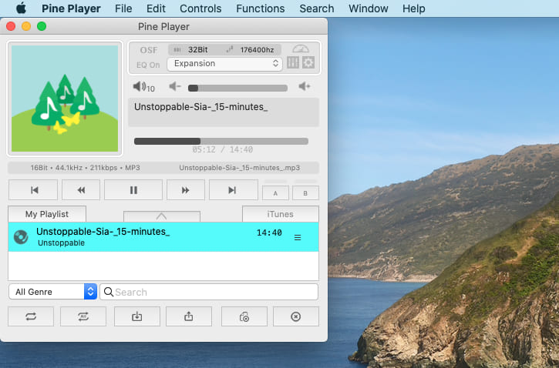This screenshot has width=559, height=368.
Task: Click the 16Bit 44.1kHz 211kbps MP3 info
Action: click(86, 168)
